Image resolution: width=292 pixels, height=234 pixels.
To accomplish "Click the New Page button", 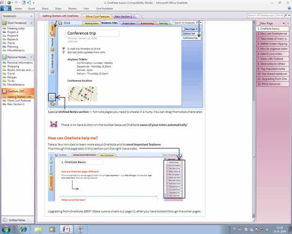I will click(267, 23).
